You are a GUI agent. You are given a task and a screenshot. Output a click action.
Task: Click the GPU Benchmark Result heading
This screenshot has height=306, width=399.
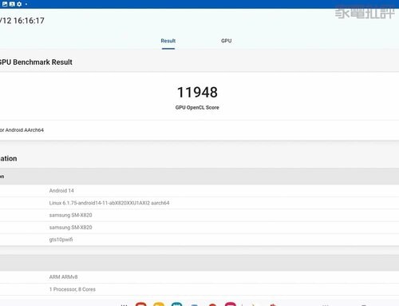pyautogui.click(x=36, y=62)
